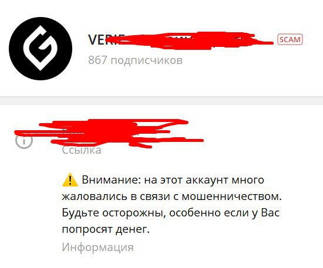Click the попросят денег line
The image size is (323, 268).
point(106,229)
